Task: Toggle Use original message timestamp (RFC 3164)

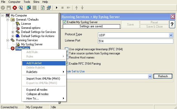Action: (67, 49)
